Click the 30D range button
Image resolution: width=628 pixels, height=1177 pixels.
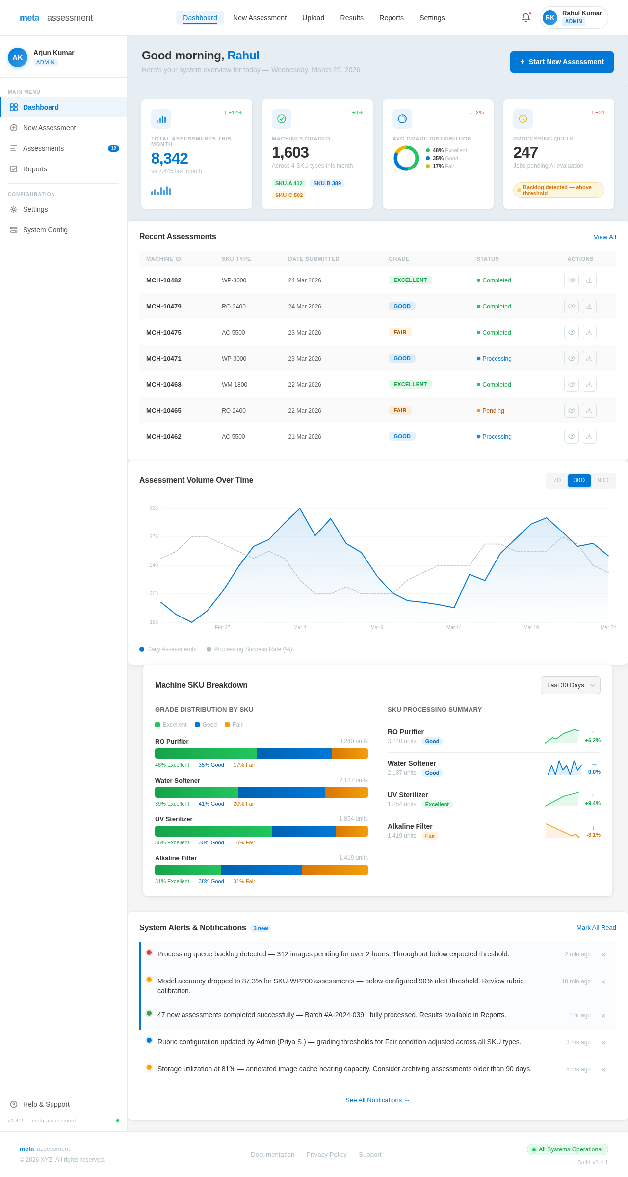579,480
